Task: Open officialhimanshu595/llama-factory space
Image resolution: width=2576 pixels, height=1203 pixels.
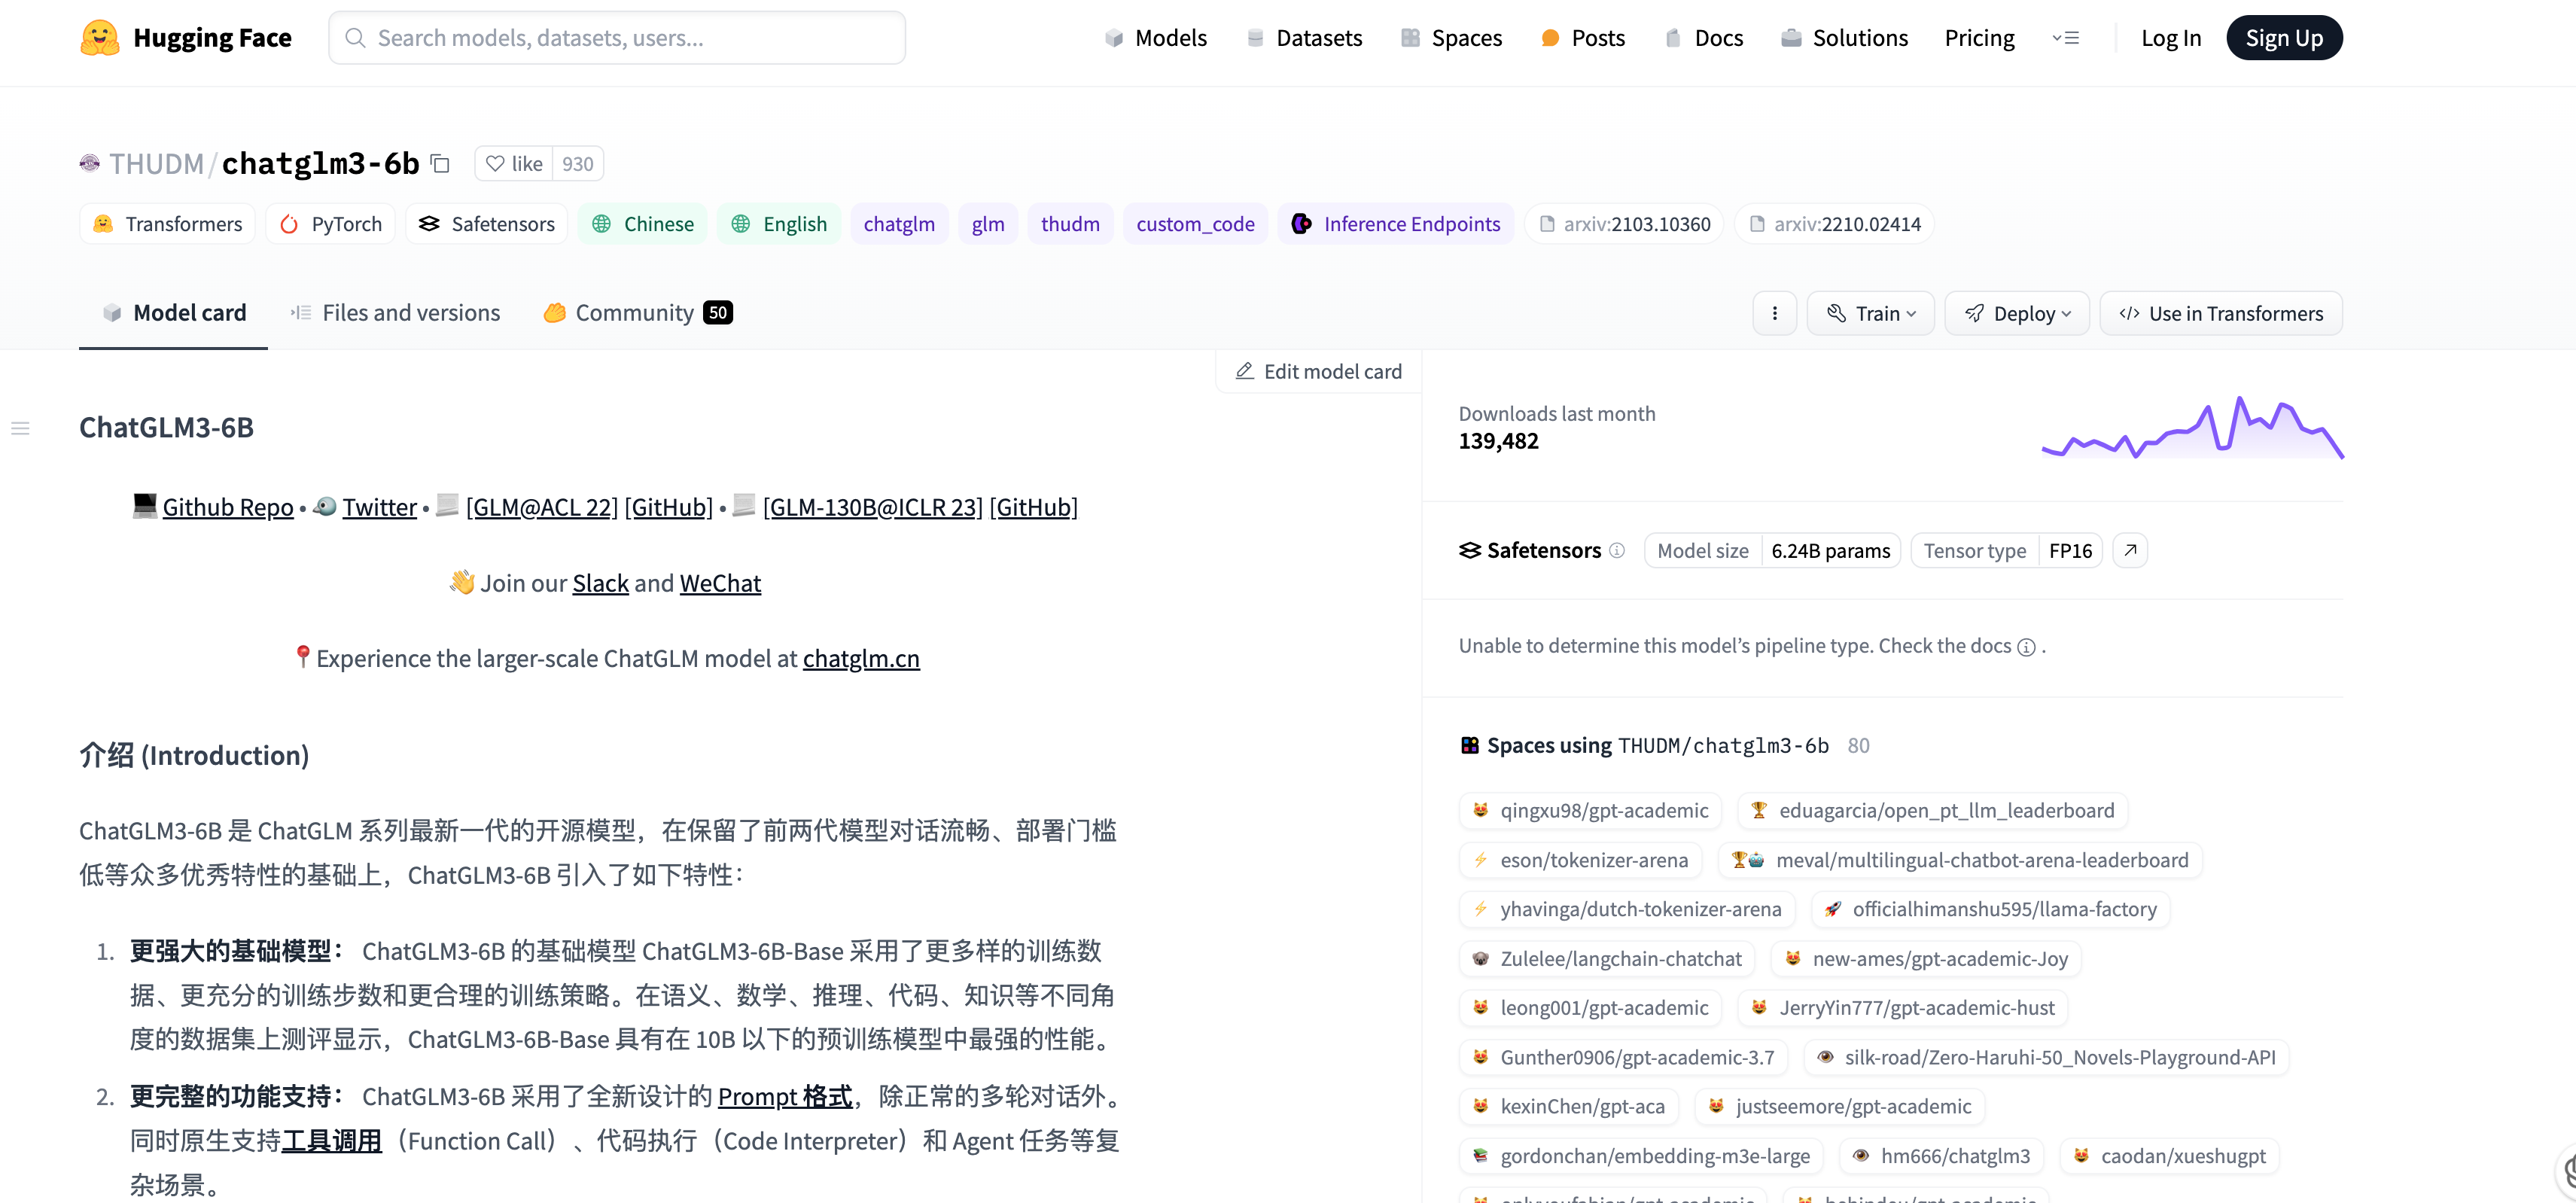Action: point(1990,909)
